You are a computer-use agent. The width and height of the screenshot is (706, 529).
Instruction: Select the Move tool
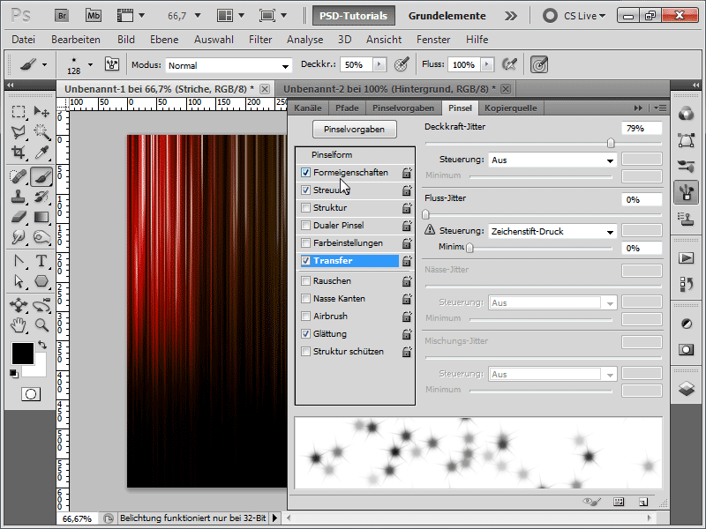(x=41, y=112)
